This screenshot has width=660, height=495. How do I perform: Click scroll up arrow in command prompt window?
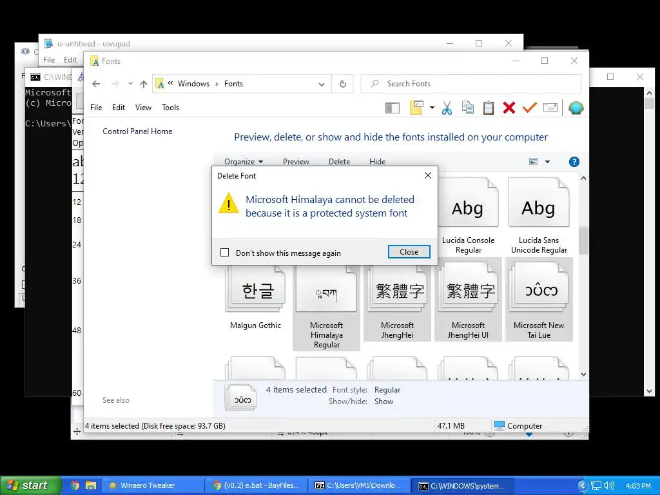pyautogui.click(x=649, y=93)
